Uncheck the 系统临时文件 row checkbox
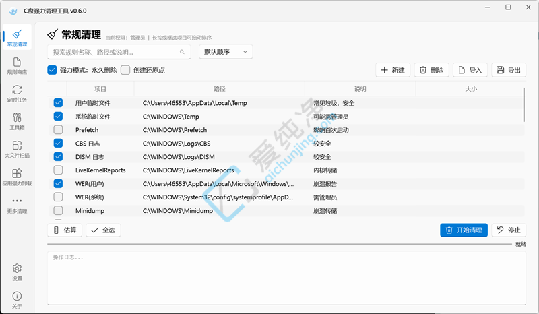Viewport: 539px width, 314px height. click(58, 117)
